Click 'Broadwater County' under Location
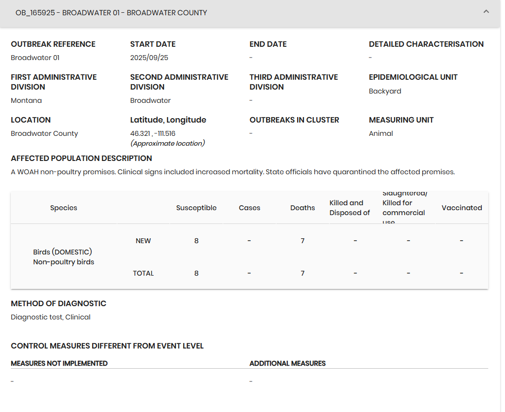 44,133
